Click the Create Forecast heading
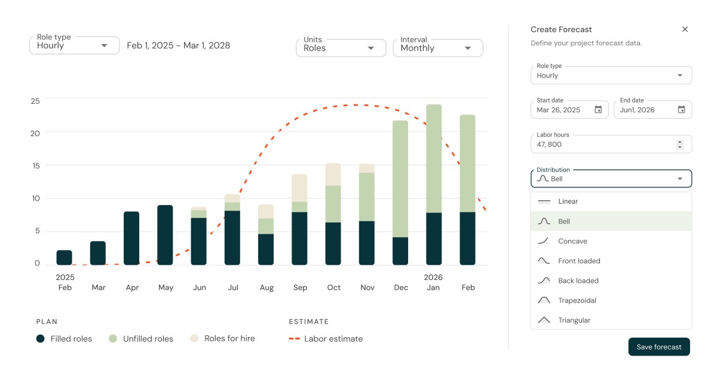Screen dimensions: 717x374 (561, 29)
